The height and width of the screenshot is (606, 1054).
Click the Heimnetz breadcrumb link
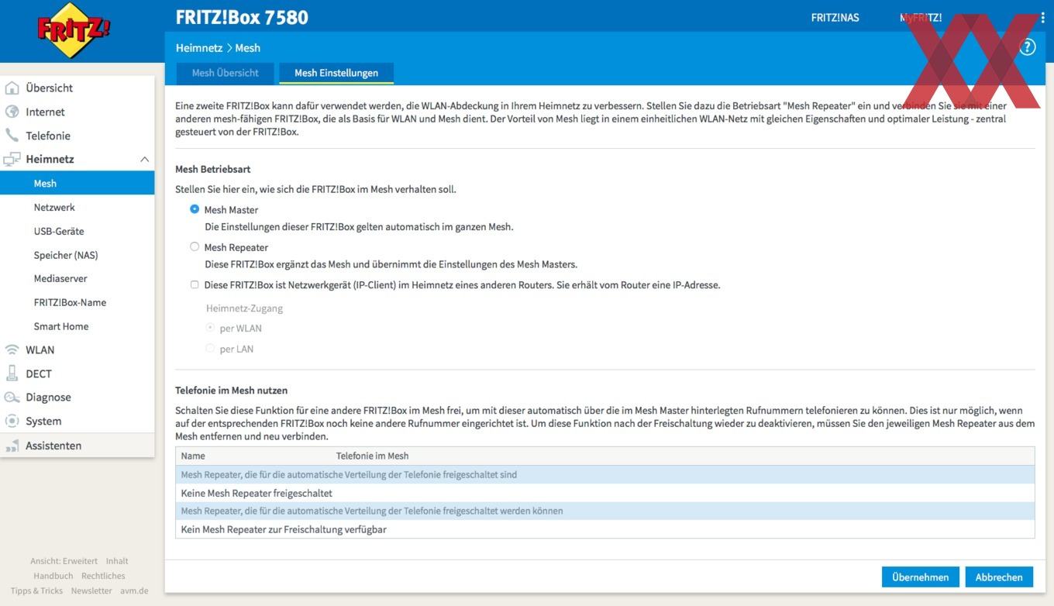click(x=199, y=47)
